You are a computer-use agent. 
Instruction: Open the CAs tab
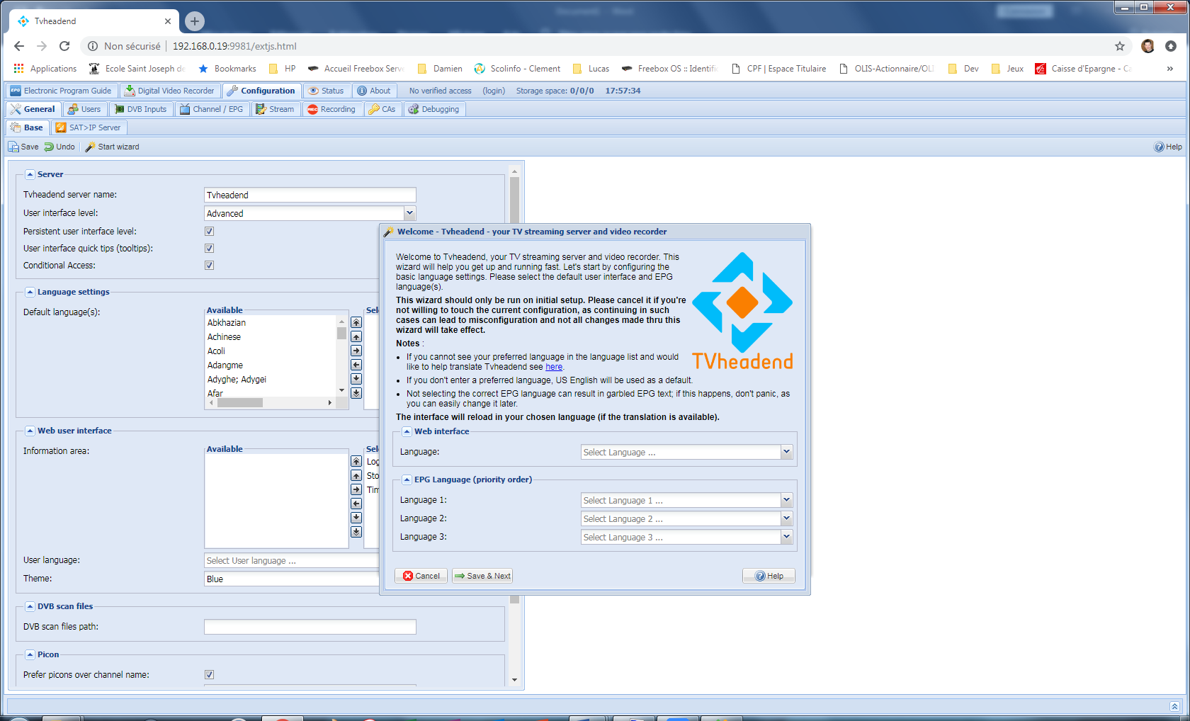tap(382, 109)
